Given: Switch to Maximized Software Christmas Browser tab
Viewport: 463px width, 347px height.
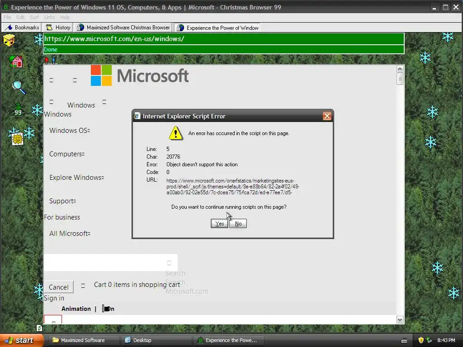Looking at the screenshot, I should pyautogui.click(x=123, y=28).
